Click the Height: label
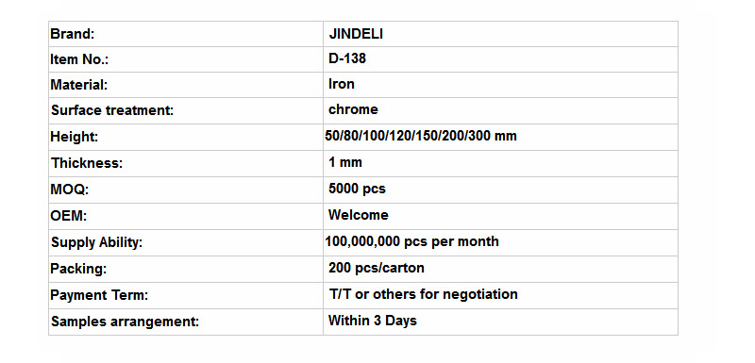 75,137
